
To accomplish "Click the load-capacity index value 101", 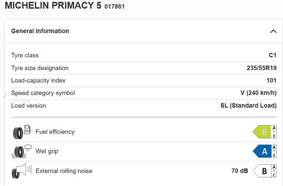I will 272,80.
